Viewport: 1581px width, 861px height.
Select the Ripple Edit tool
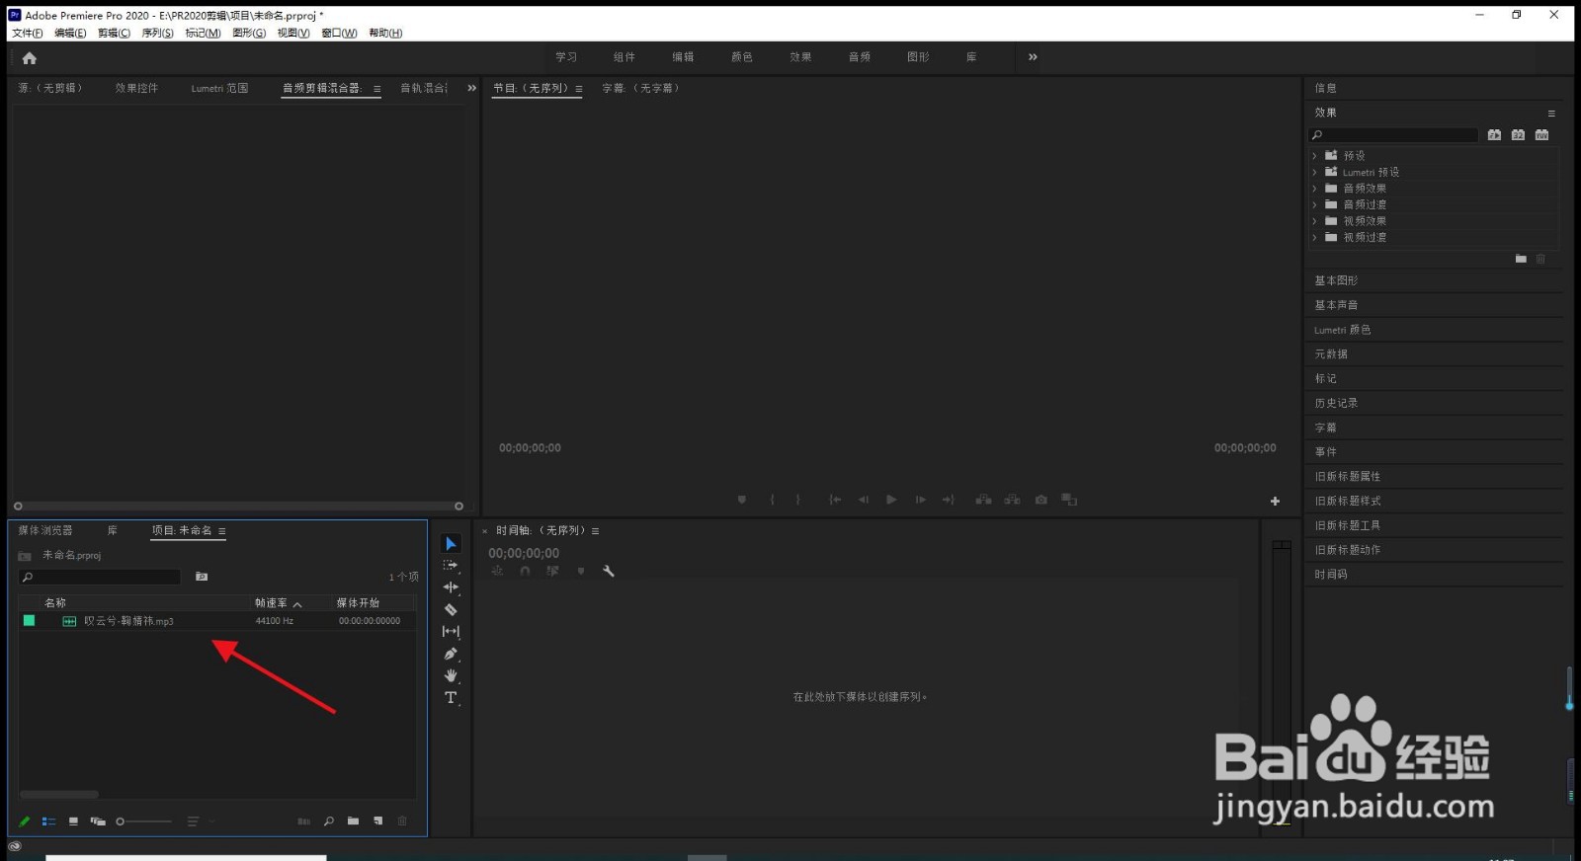(x=451, y=587)
